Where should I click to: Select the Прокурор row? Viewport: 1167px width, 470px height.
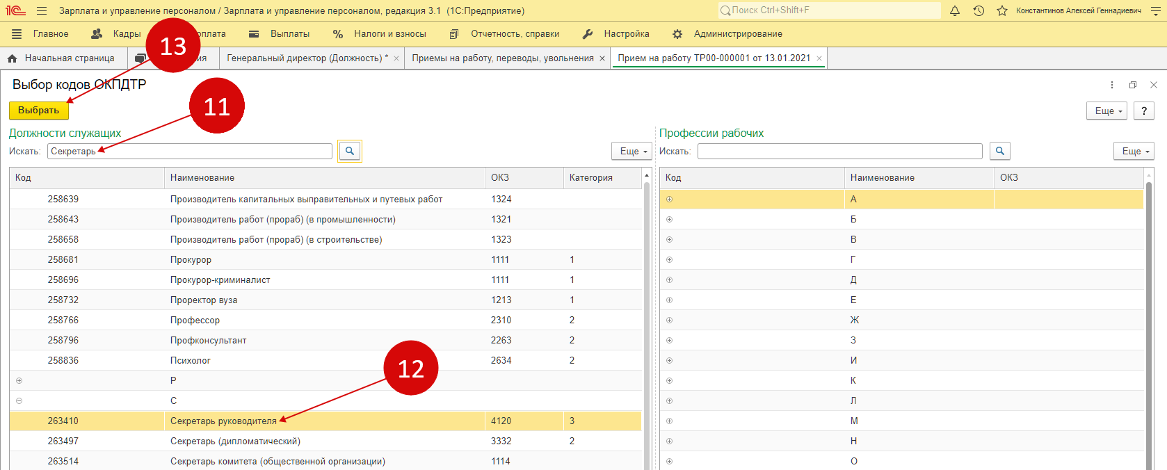pyautogui.click(x=325, y=259)
